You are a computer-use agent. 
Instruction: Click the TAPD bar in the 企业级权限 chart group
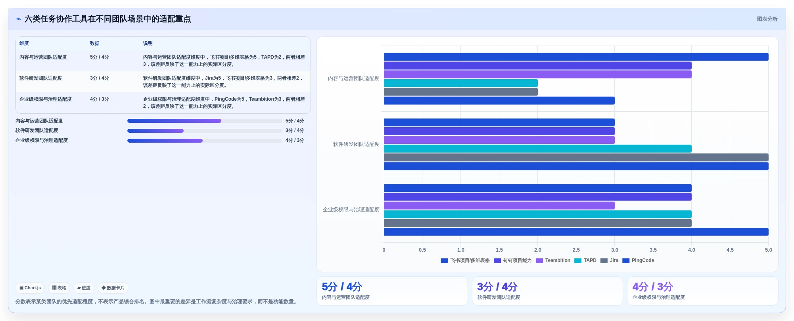pyautogui.click(x=537, y=214)
